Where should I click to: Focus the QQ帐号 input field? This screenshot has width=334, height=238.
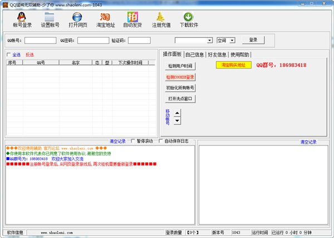click(x=40, y=41)
